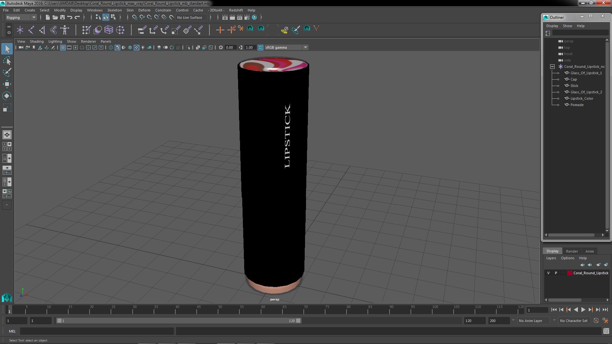Click frame 60 on the time slider

[263, 310]
